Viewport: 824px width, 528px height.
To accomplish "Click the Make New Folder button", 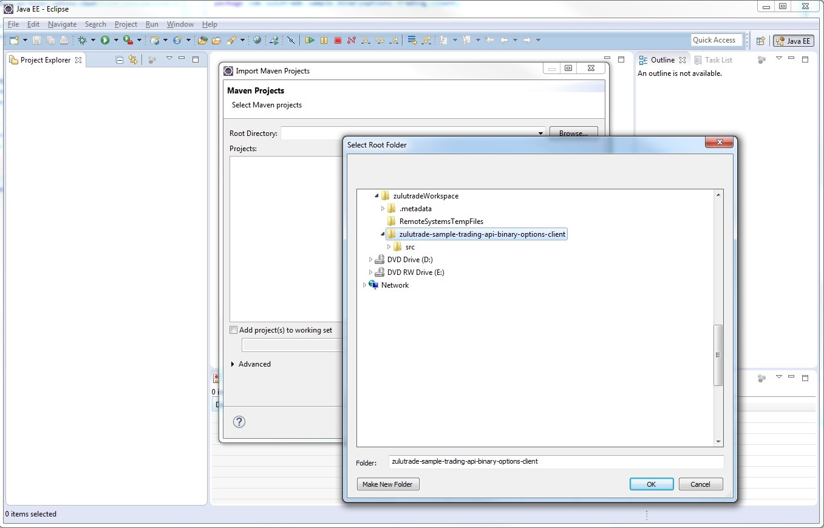I will (388, 484).
